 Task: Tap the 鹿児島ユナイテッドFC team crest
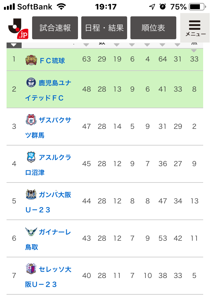click(31, 82)
